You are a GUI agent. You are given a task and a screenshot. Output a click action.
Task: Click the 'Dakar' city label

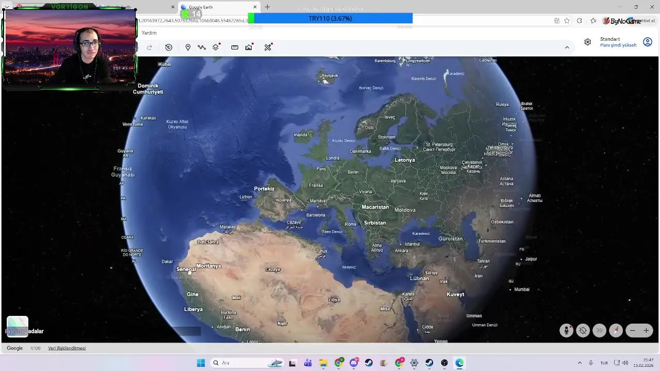tap(167, 261)
